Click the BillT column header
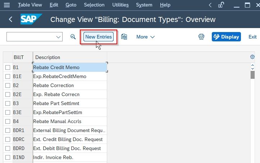 pyautogui.click(x=23, y=57)
